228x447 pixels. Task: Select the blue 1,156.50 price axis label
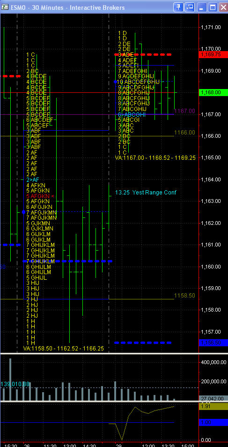click(213, 343)
